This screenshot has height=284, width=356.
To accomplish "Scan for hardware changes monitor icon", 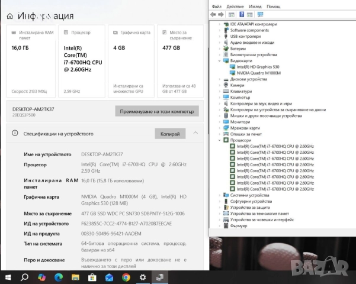I will pyautogui.click(x=260, y=15).
